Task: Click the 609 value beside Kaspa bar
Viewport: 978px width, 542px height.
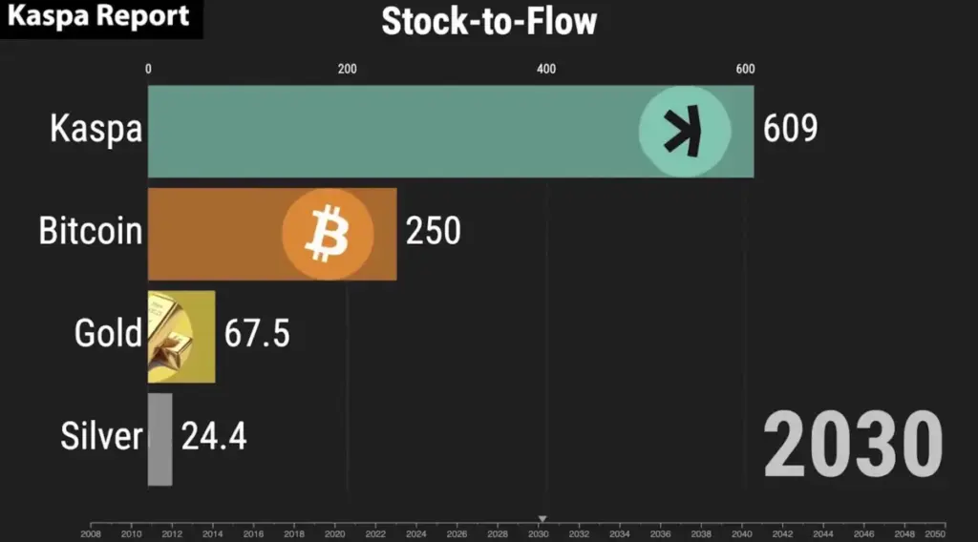Action: 790,130
